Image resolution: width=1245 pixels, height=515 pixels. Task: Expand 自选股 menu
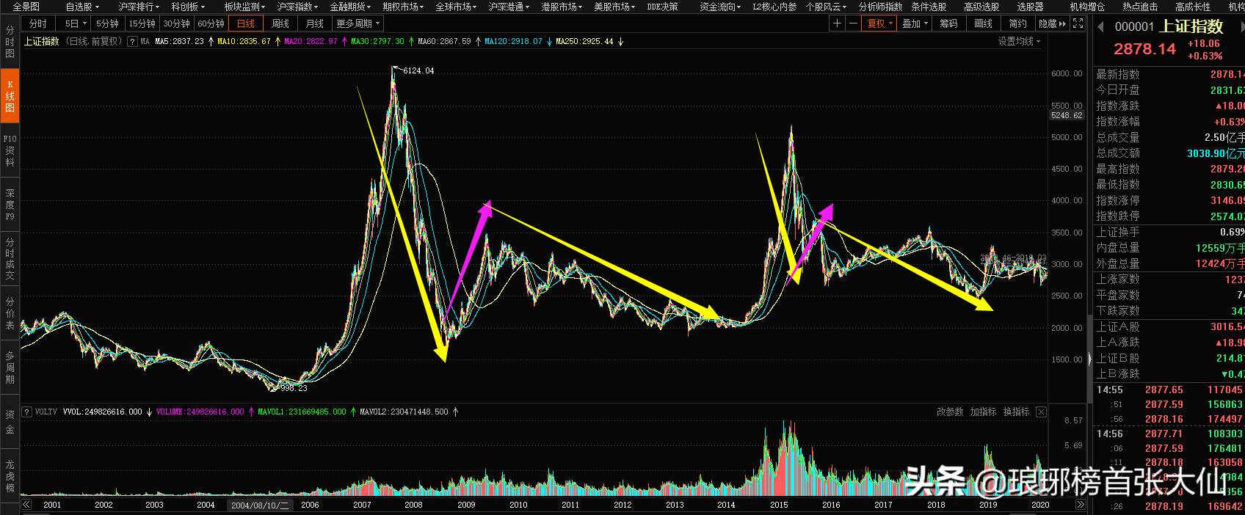coord(82,7)
